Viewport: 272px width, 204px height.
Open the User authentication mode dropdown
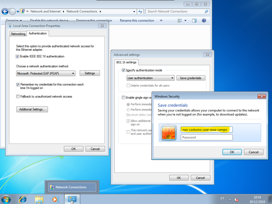150,78
